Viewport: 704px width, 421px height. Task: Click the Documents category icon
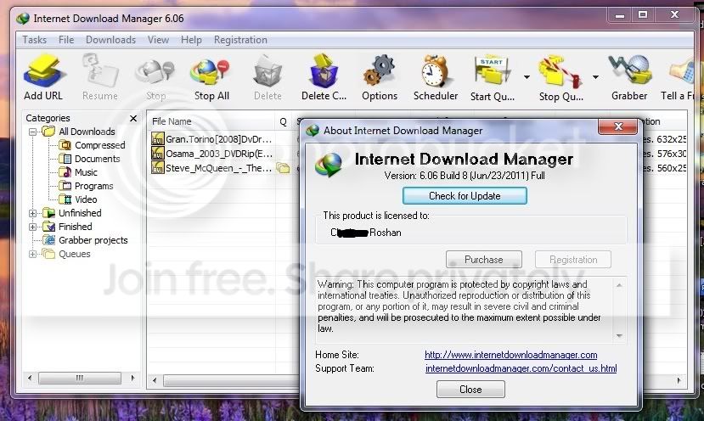pos(65,159)
